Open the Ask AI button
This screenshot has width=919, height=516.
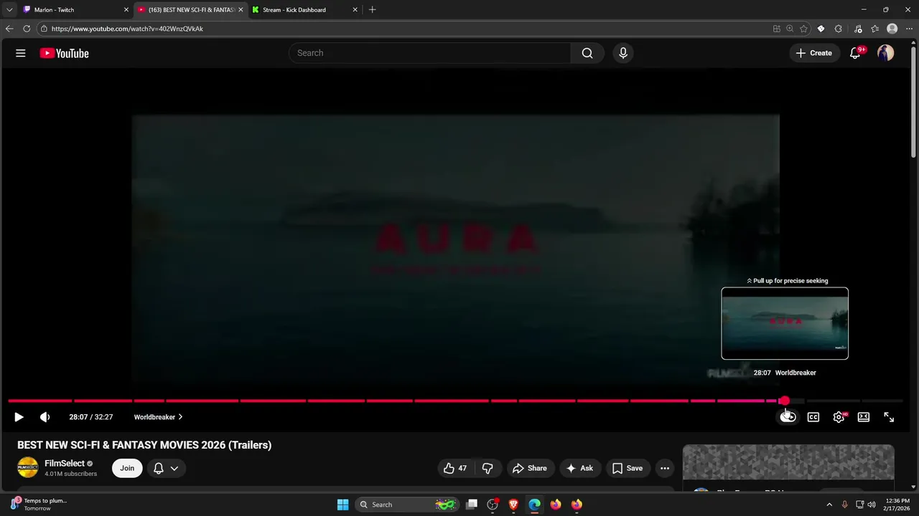(x=580, y=468)
